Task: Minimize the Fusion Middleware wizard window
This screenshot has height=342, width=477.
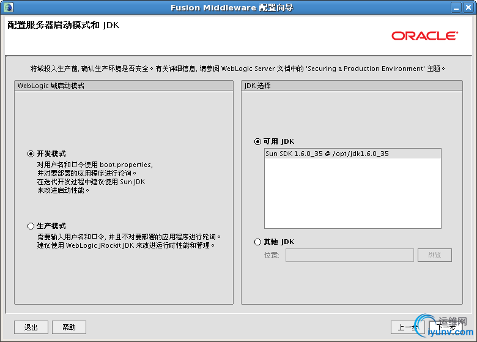Action: (456, 7)
